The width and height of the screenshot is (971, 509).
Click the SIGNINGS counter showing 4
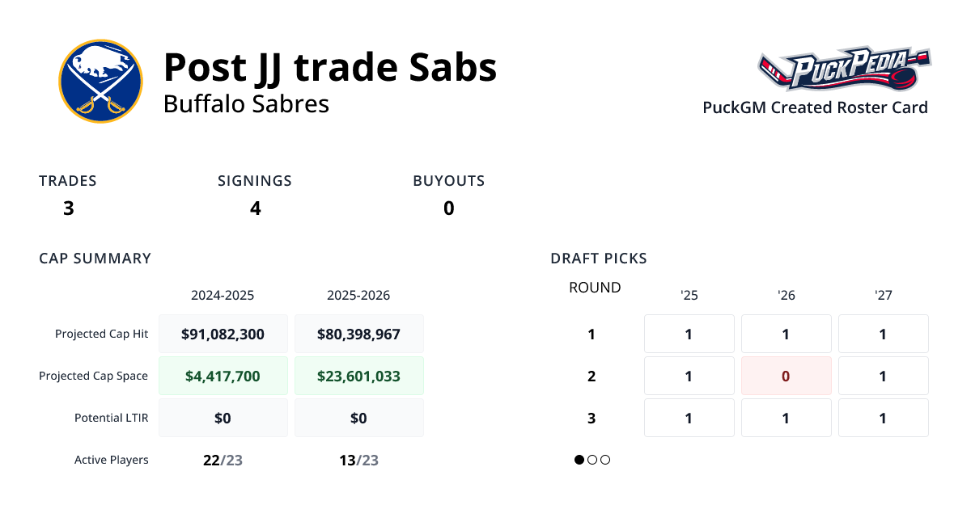click(256, 208)
